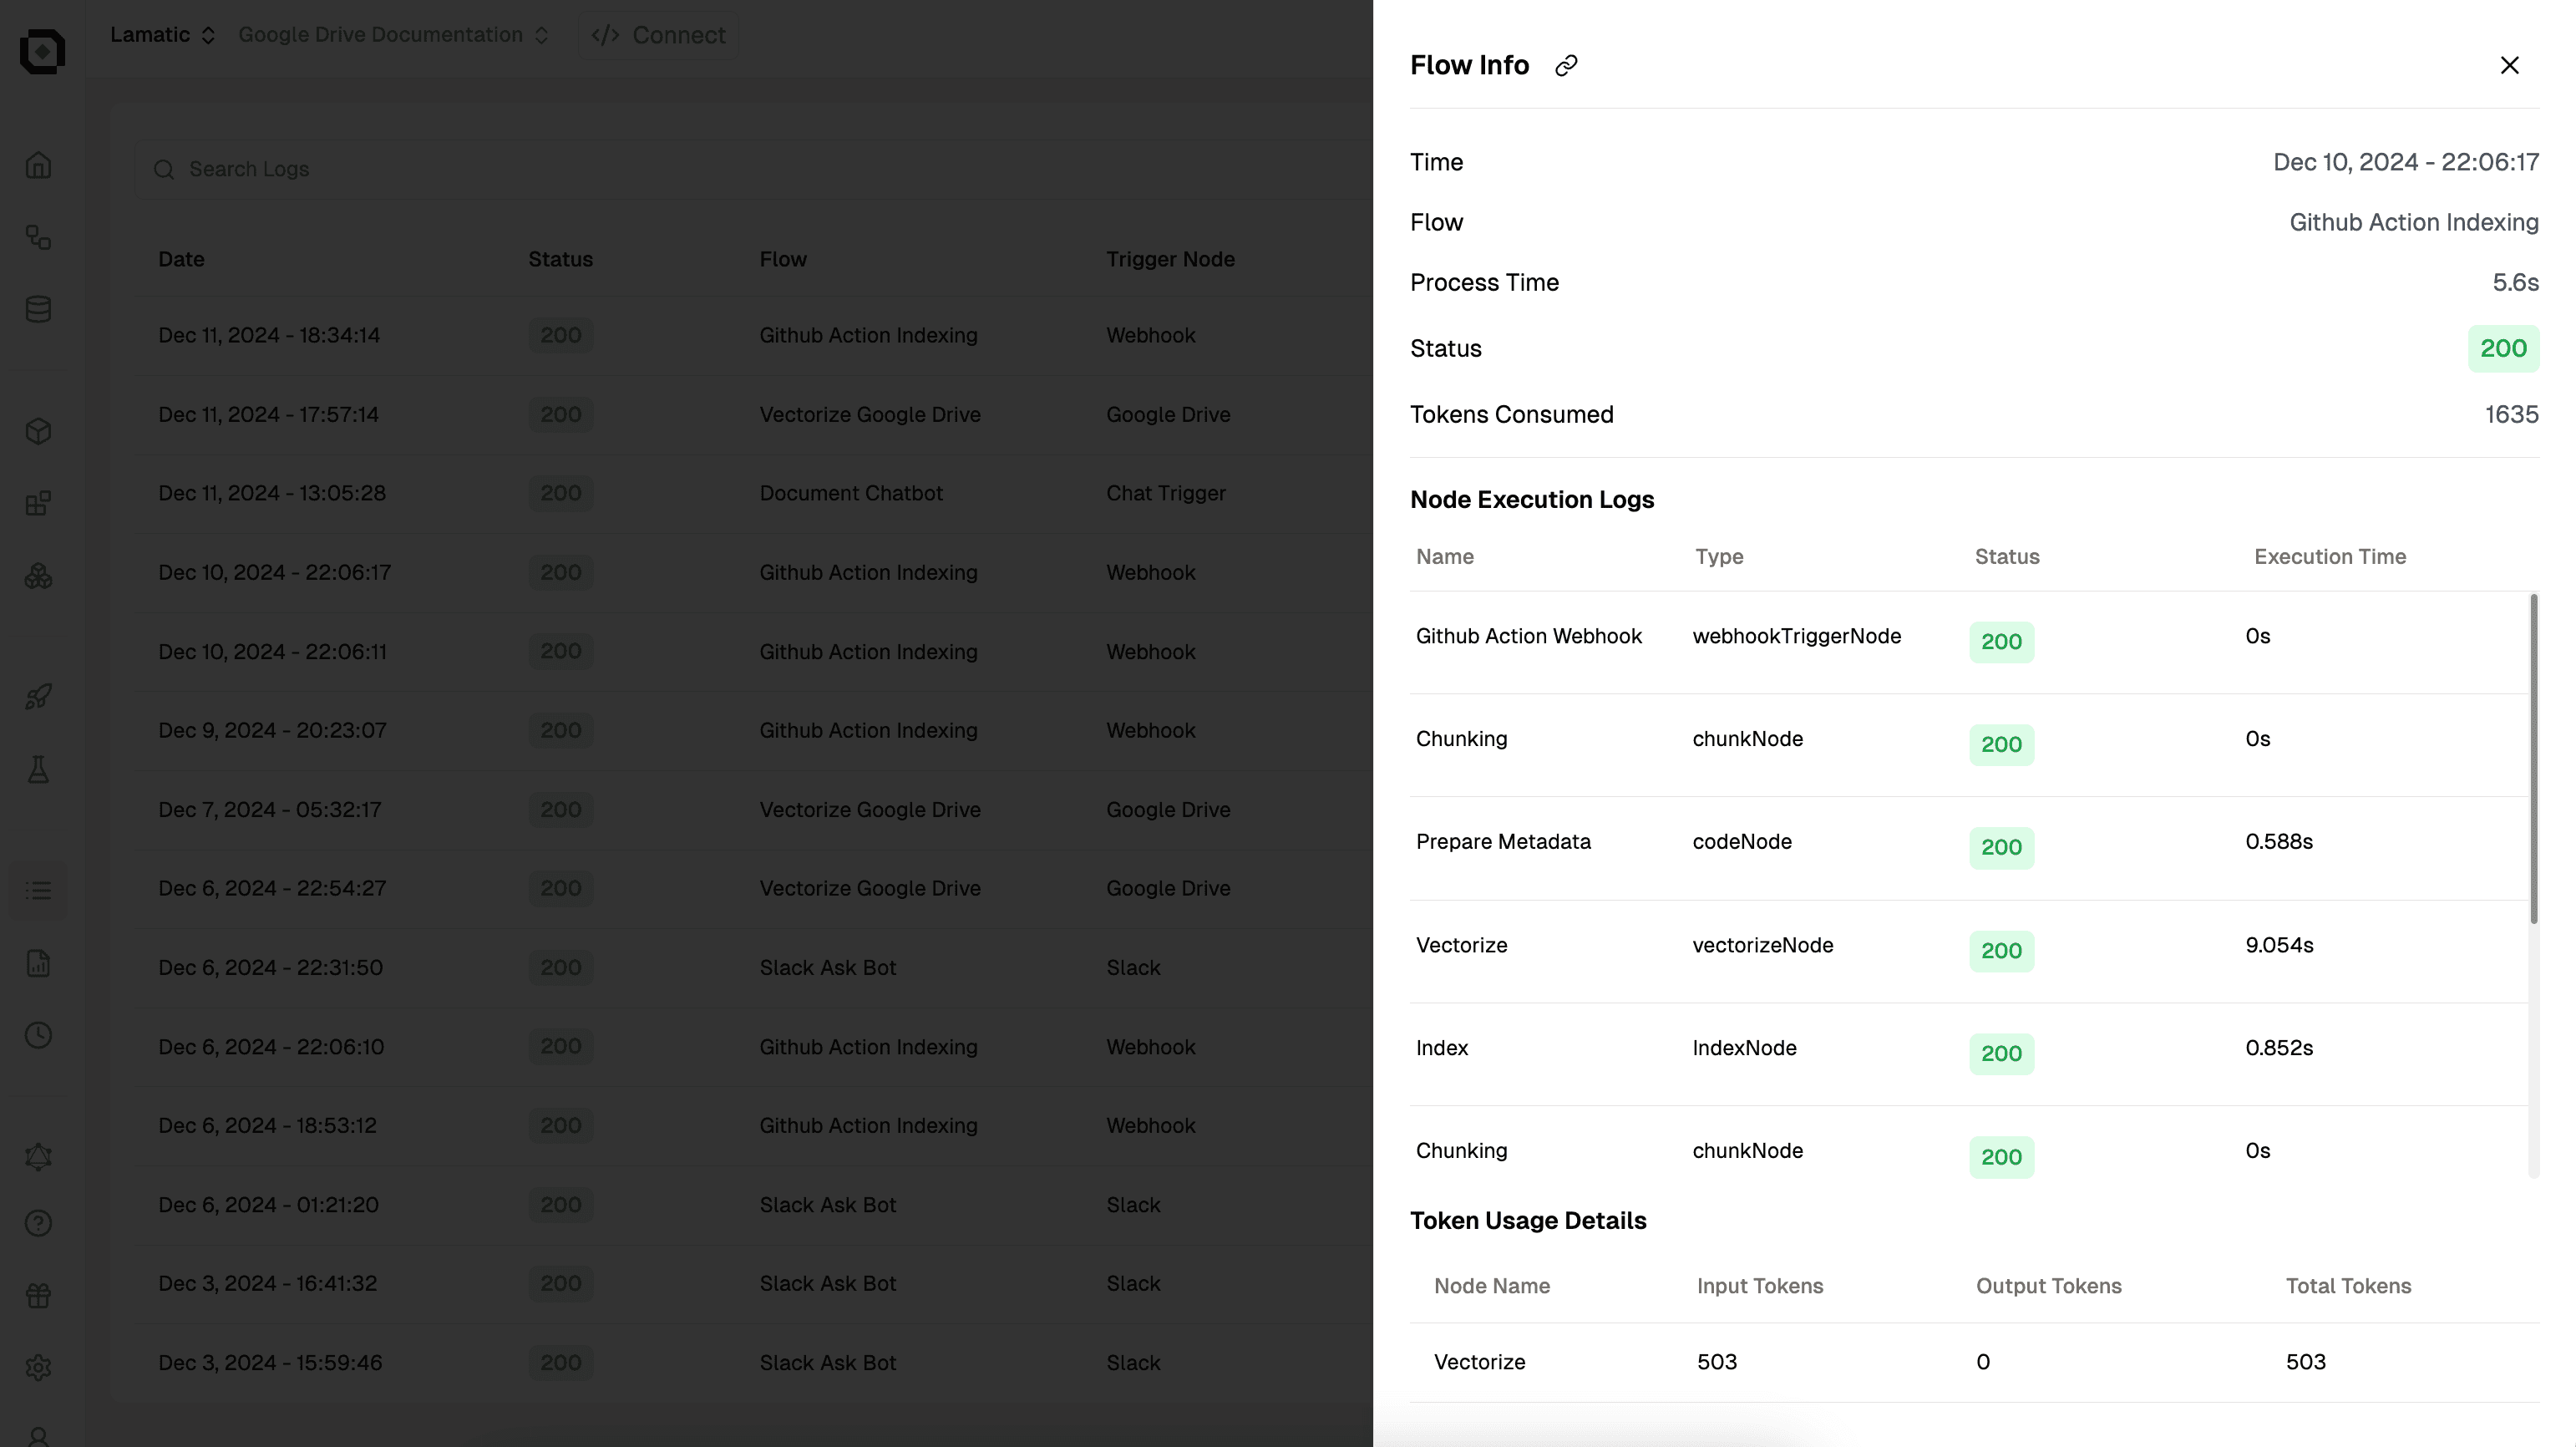Open the flows icon in the sidebar
The image size is (2576, 1447).
coord(38,237)
